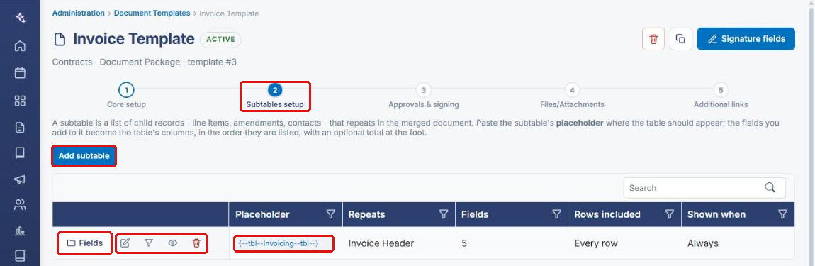815x266 pixels.
Task: Open the Document Templates breadcrumb link
Action: coord(152,13)
